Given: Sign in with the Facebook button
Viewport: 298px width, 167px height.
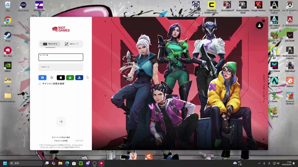Looking at the screenshot, I should coord(42,77).
